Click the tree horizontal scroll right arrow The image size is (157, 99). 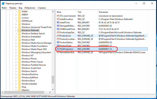click(50, 92)
